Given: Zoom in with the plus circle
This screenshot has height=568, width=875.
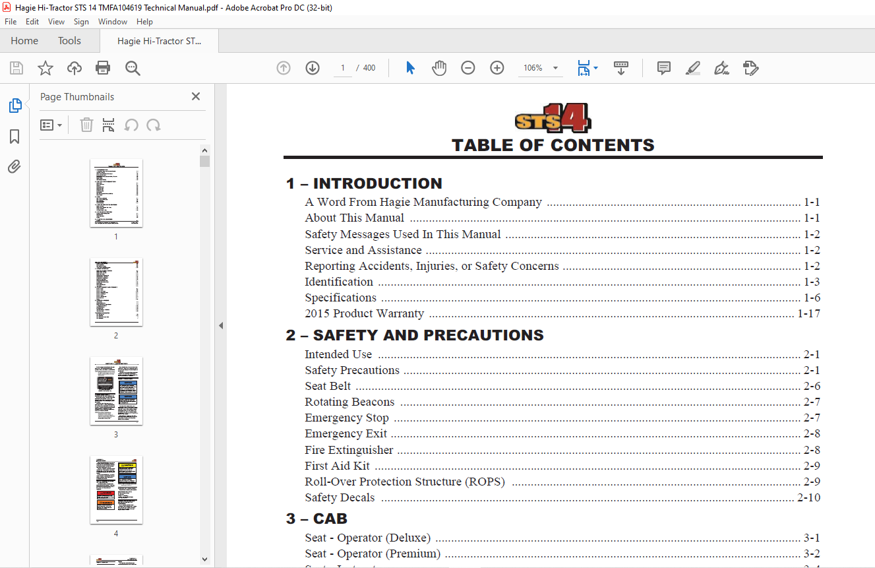Looking at the screenshot, I should tap(497, 68).
